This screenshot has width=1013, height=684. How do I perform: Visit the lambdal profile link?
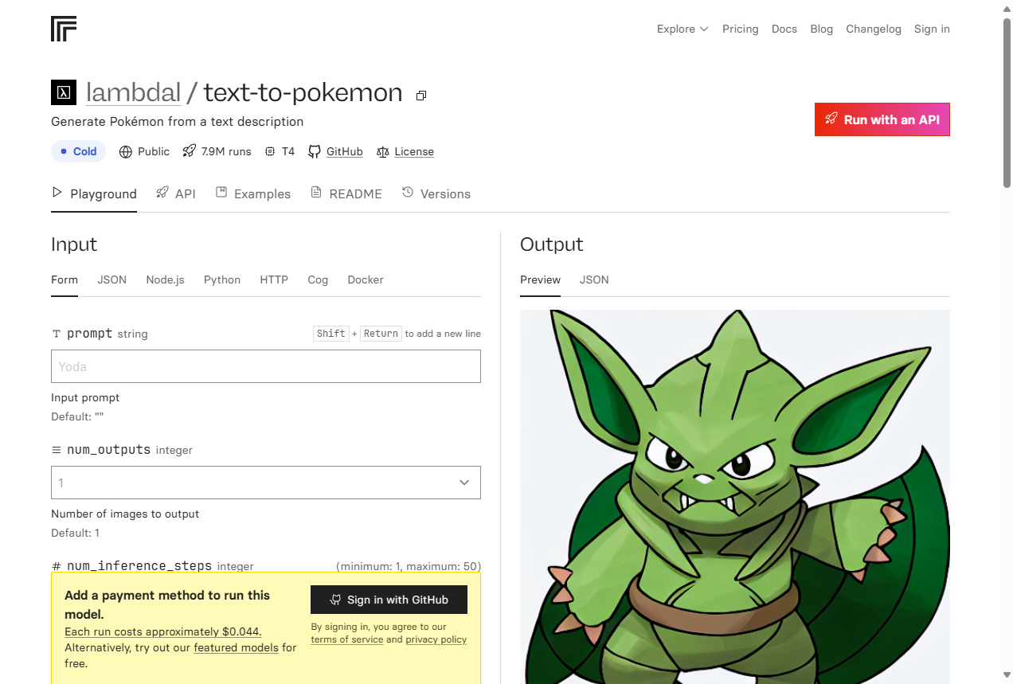pyautogui.click(x=134, y=92)
